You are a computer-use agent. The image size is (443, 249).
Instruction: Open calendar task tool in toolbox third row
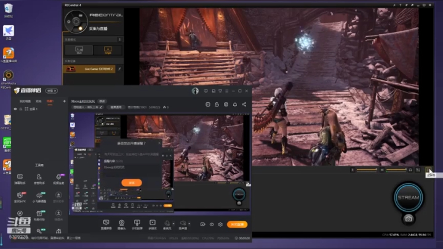point(39,215)
